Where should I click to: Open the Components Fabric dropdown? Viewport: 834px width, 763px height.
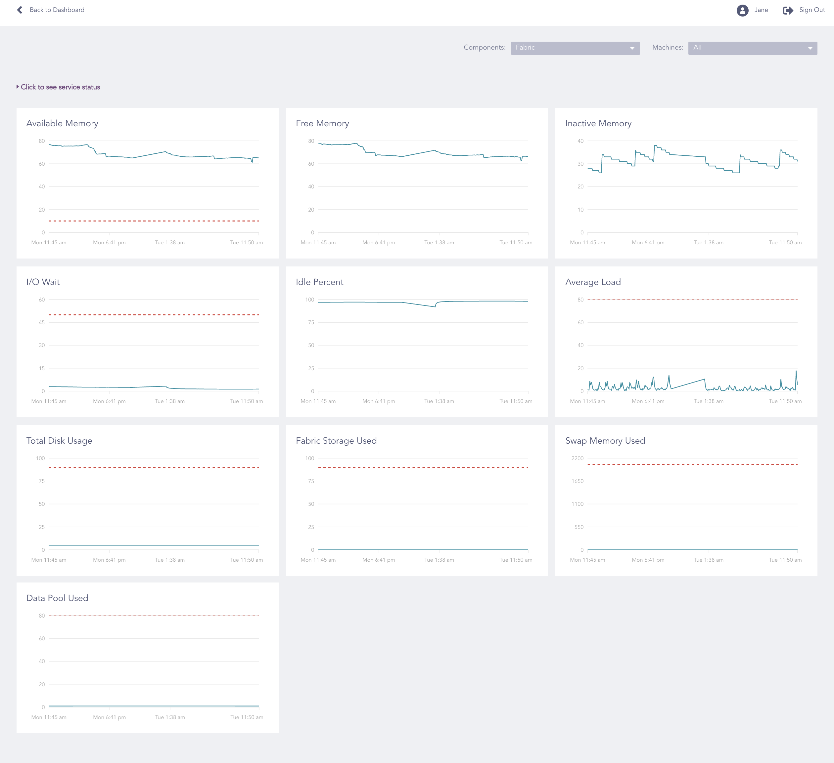coord(575,48)
